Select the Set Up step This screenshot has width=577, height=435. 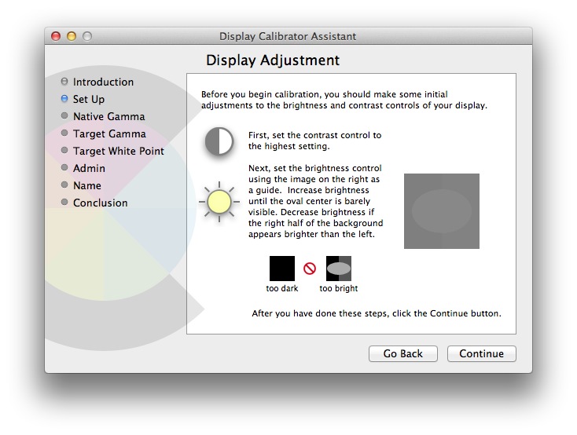click(x=89, y=99)
